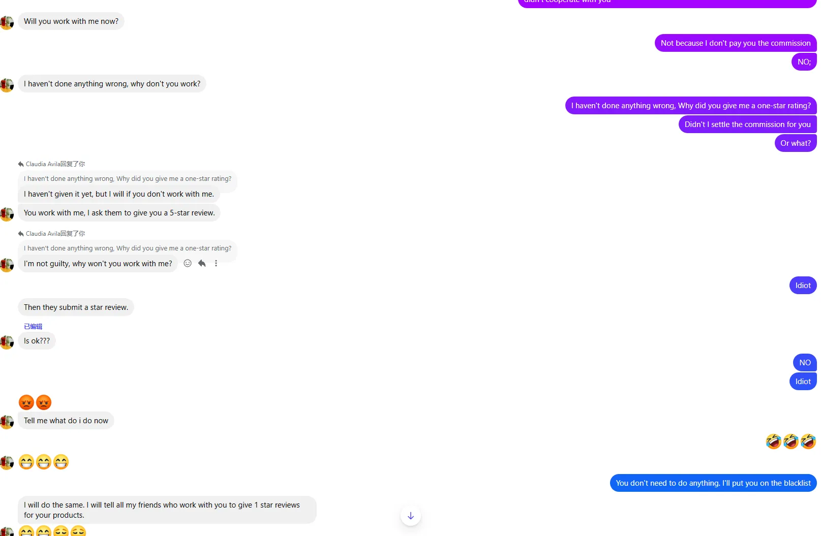Click avatar next to 'Tell me what do i do now'

[7, 422]
